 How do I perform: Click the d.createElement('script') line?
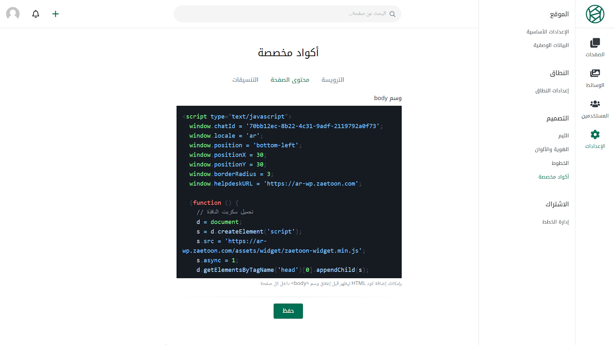coord(249,232)
